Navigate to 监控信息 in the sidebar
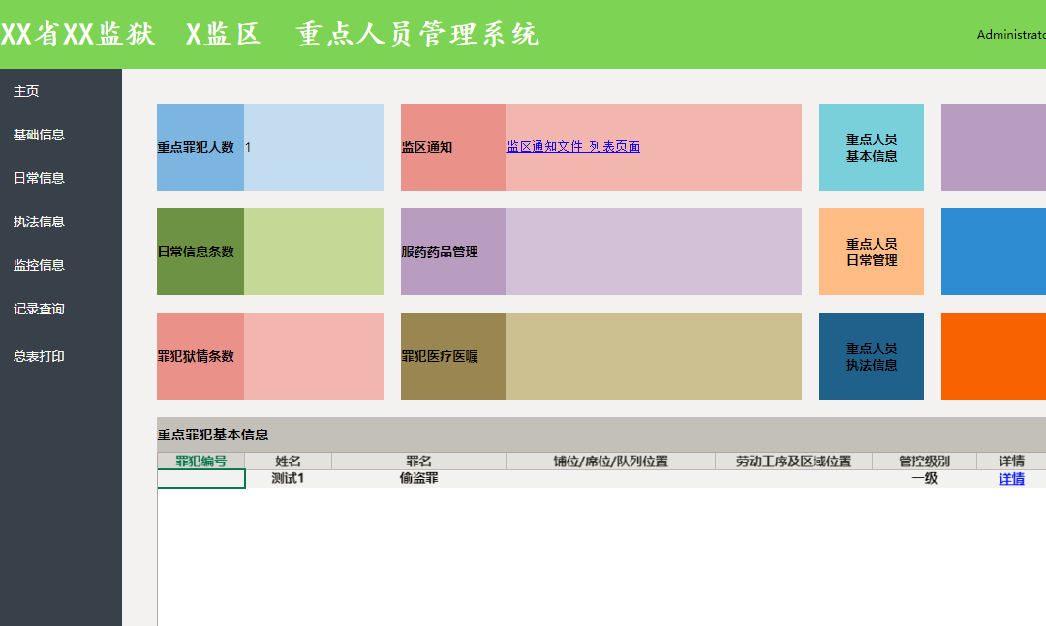 (x=39, y=265)
